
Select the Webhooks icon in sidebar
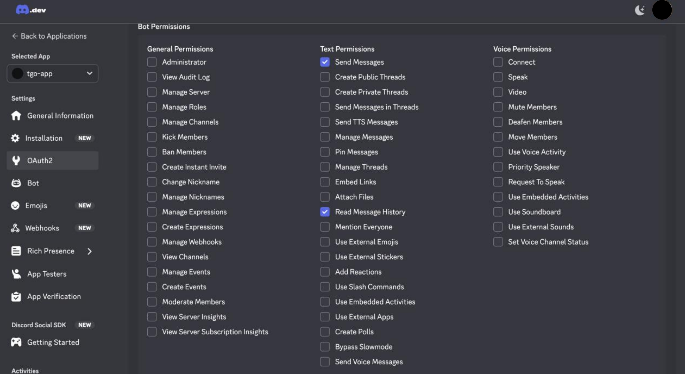click(16, 228)
